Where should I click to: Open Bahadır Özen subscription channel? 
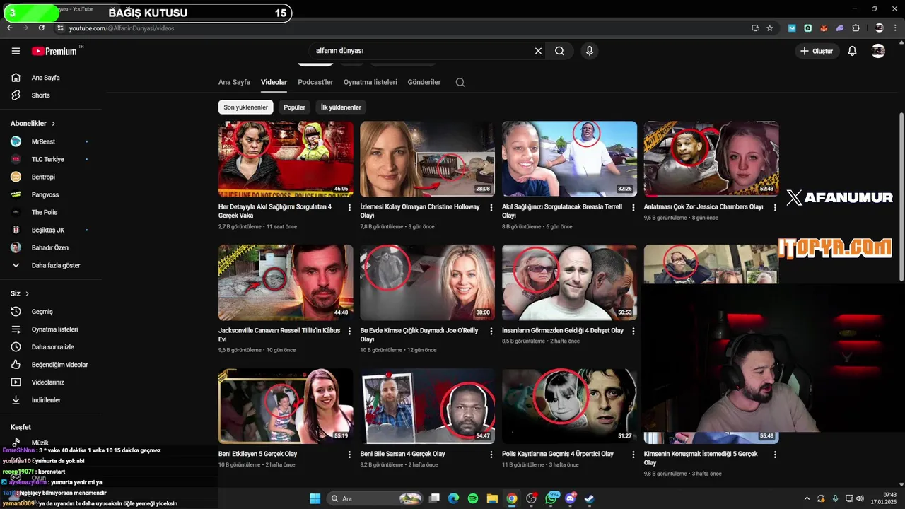coord(51,247)
